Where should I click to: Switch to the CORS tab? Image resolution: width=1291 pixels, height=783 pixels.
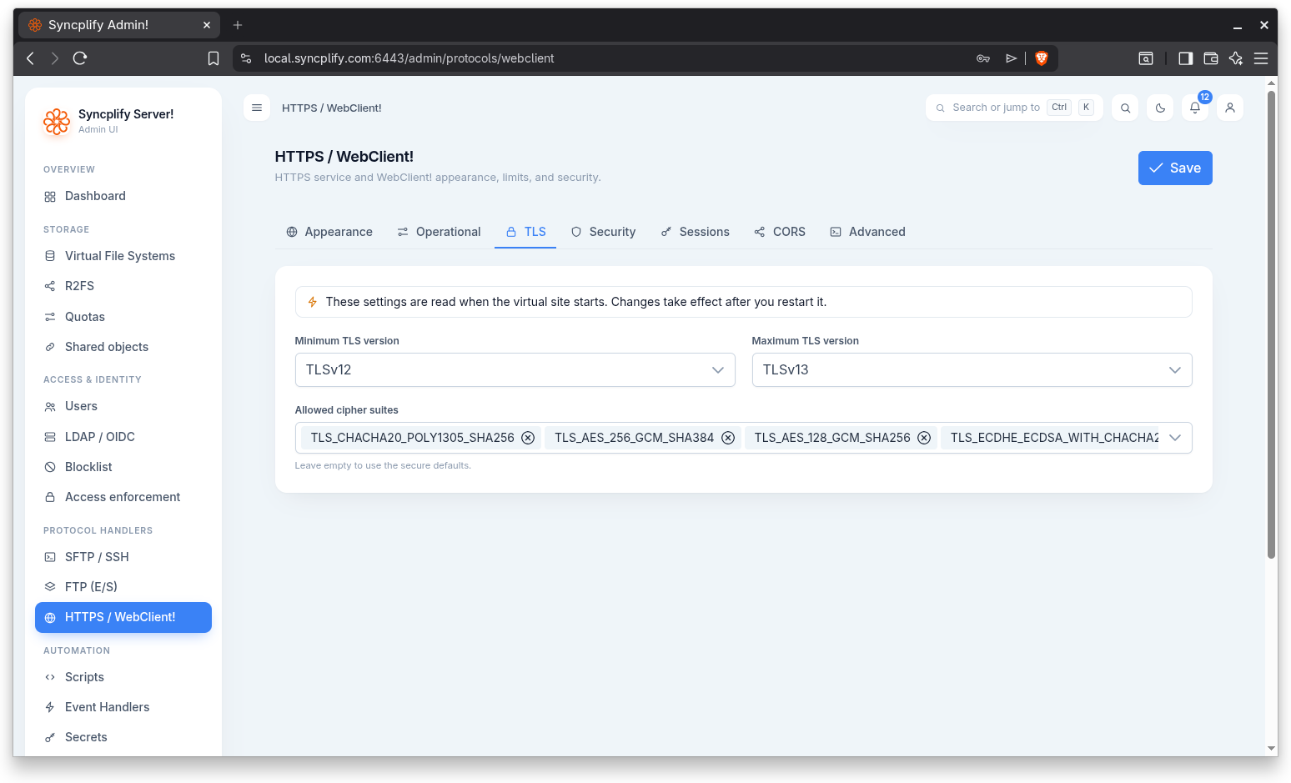780,232
